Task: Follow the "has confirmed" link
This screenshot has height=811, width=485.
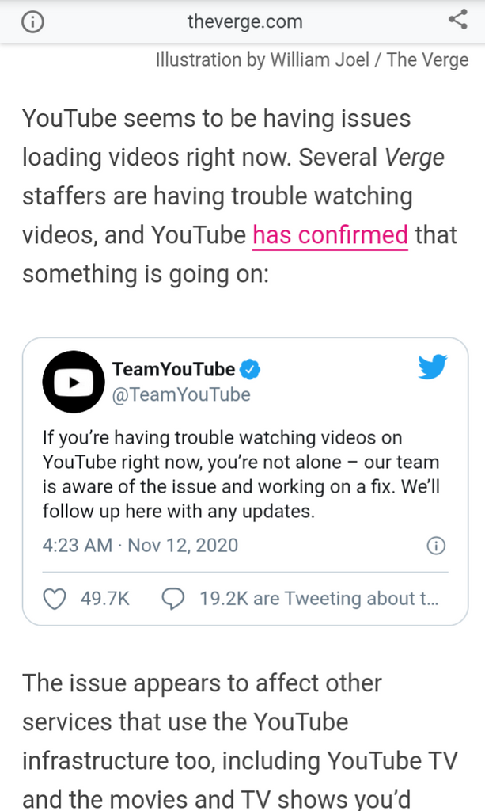Action: [x=330, y=234]
